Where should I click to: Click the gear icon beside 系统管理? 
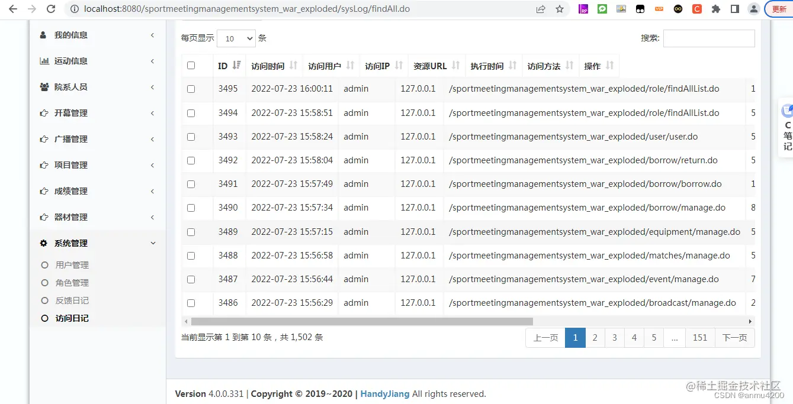pyautogui.click(x=43, y=243)
